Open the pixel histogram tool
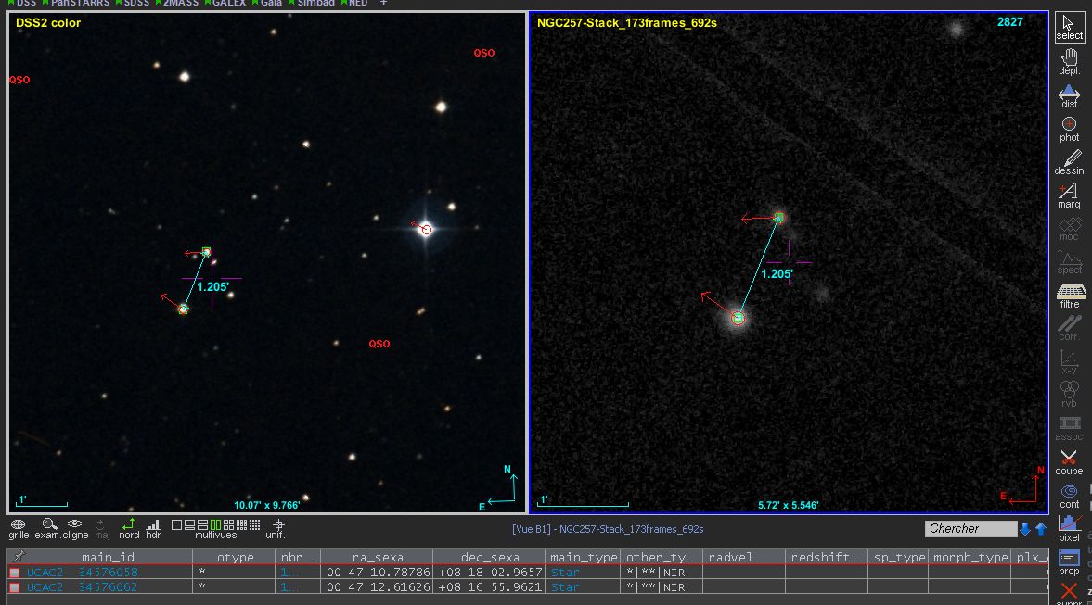 tap(1069, 528)
